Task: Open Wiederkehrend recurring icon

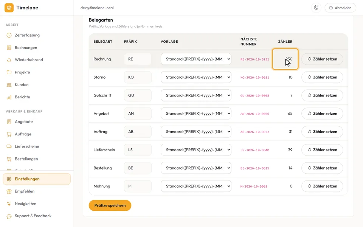Action: click(x=9, y=60)
